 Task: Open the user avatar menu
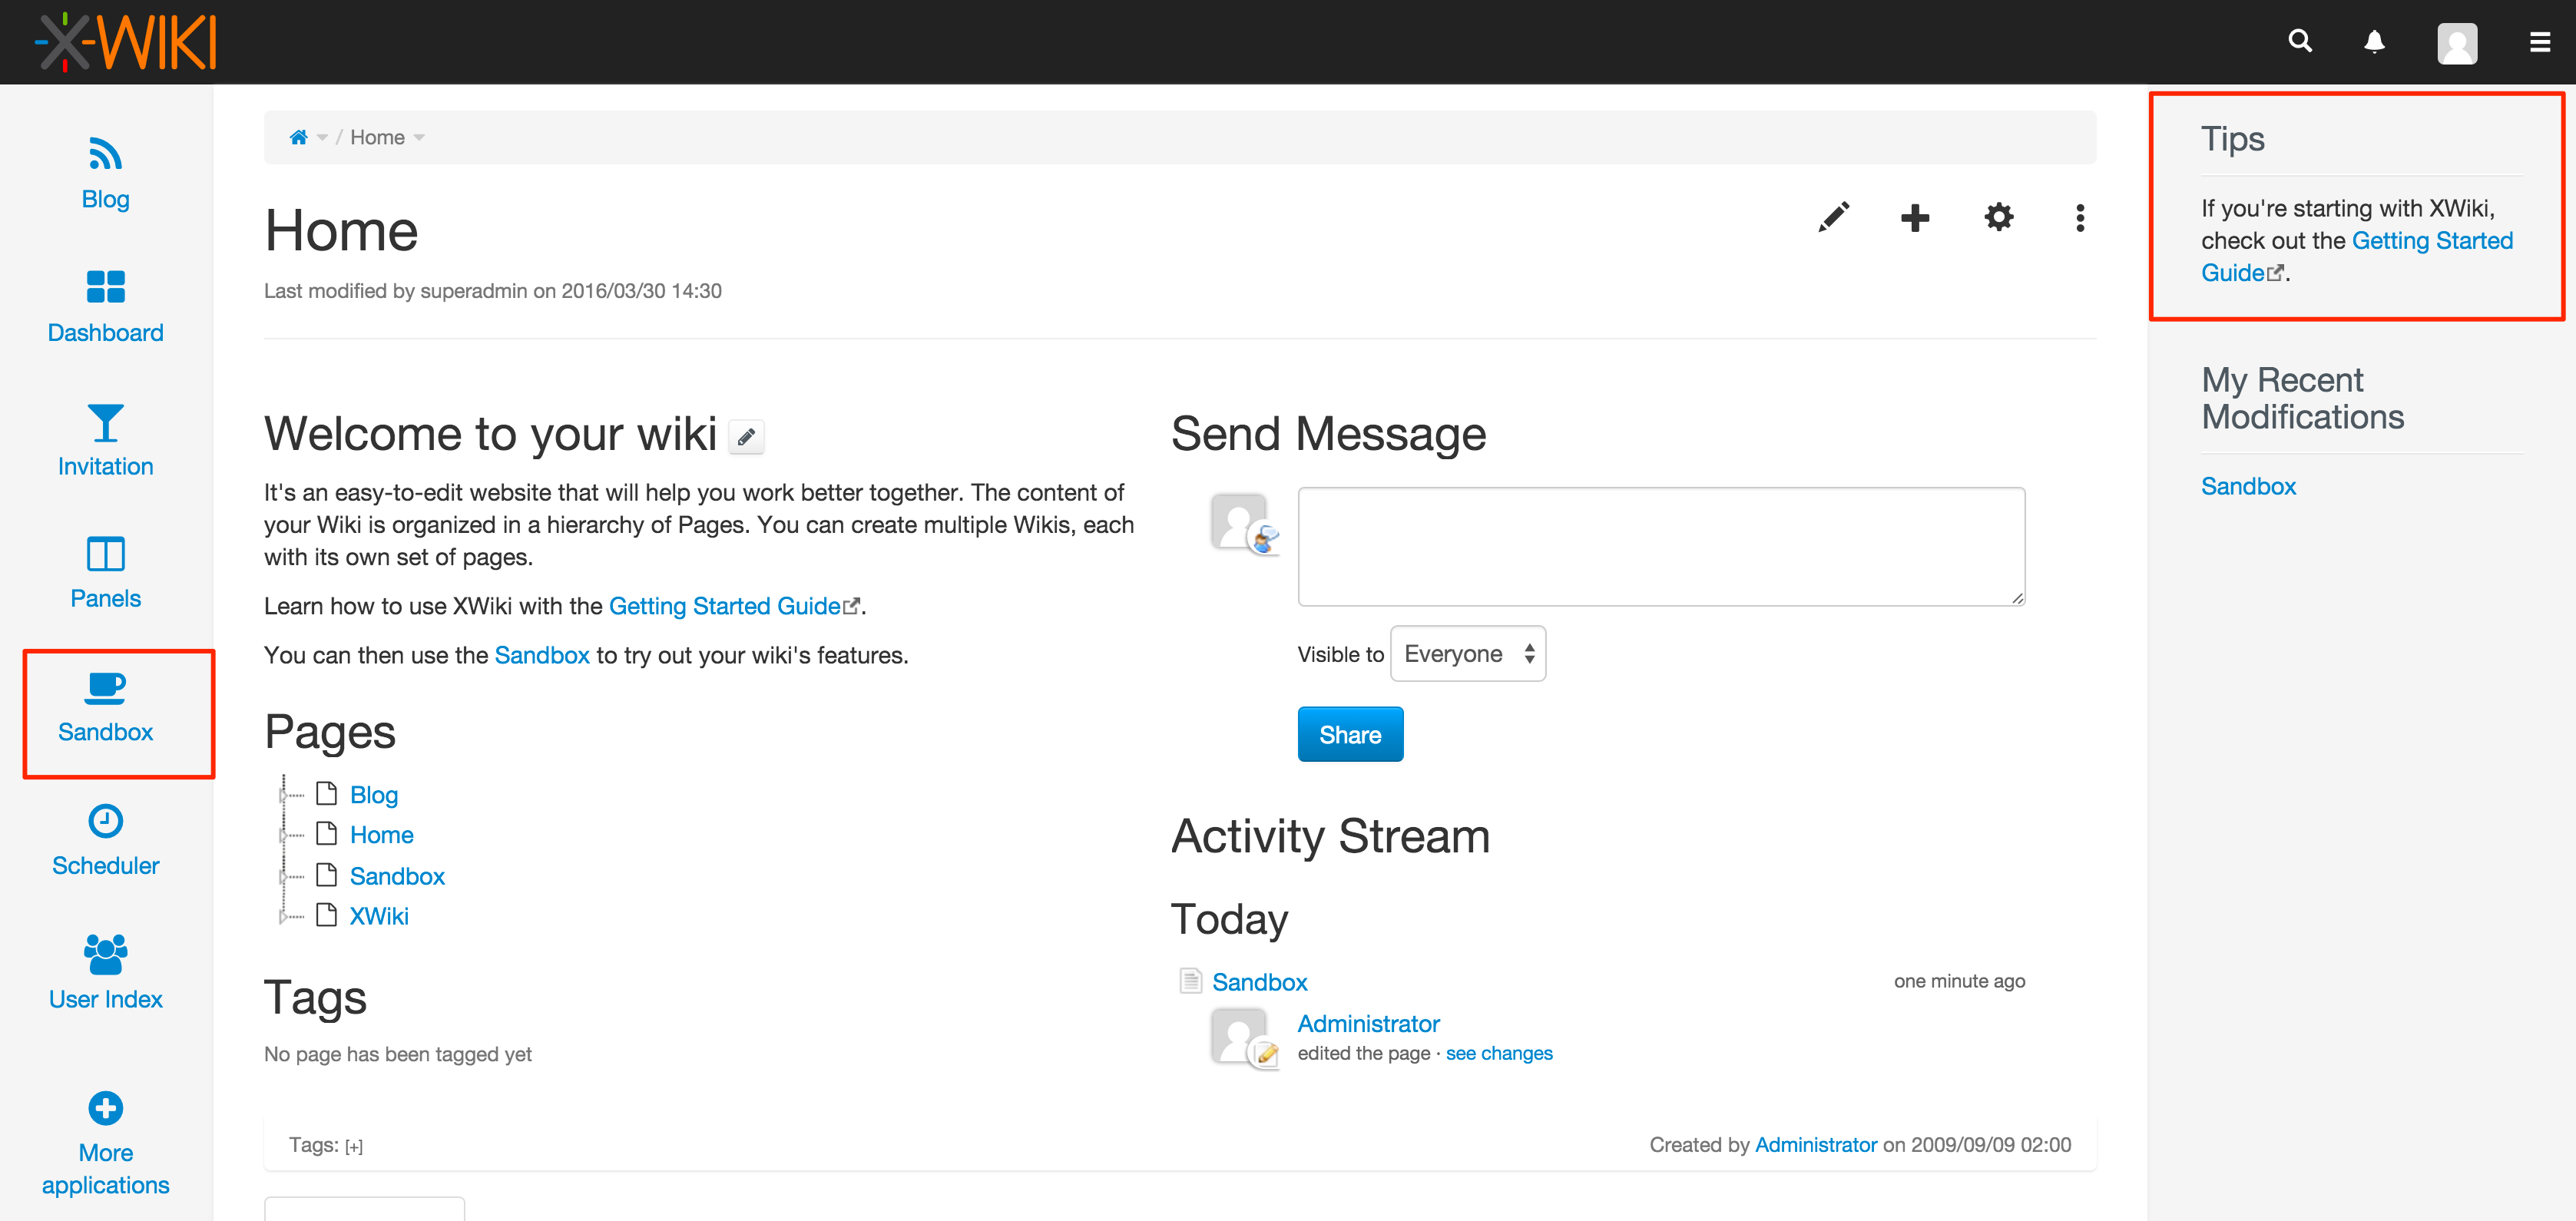(2457, 43)
